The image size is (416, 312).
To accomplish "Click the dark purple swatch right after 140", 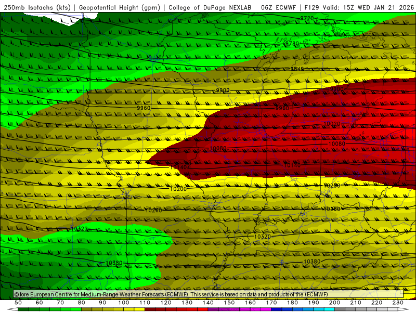I will coord(213,309).
